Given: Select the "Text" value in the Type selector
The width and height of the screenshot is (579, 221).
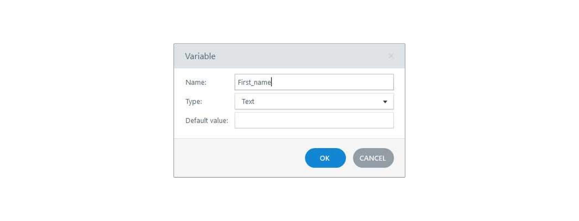Looking at the screenshot, I should click(248, 102).
